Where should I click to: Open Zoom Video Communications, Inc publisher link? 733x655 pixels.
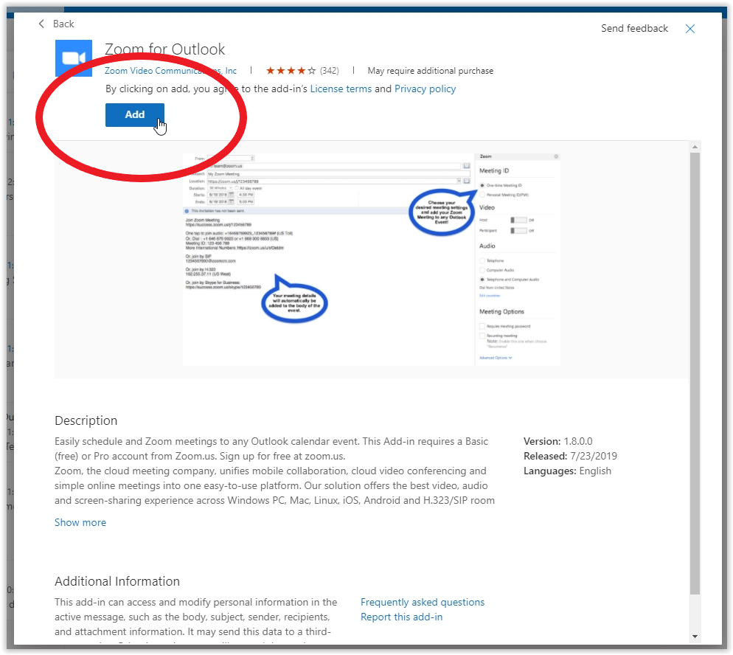pyautogui.click(x=170, y=71)
